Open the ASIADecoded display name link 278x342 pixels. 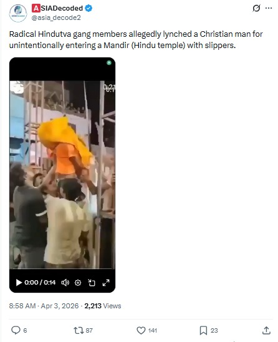tap(57, 8)
